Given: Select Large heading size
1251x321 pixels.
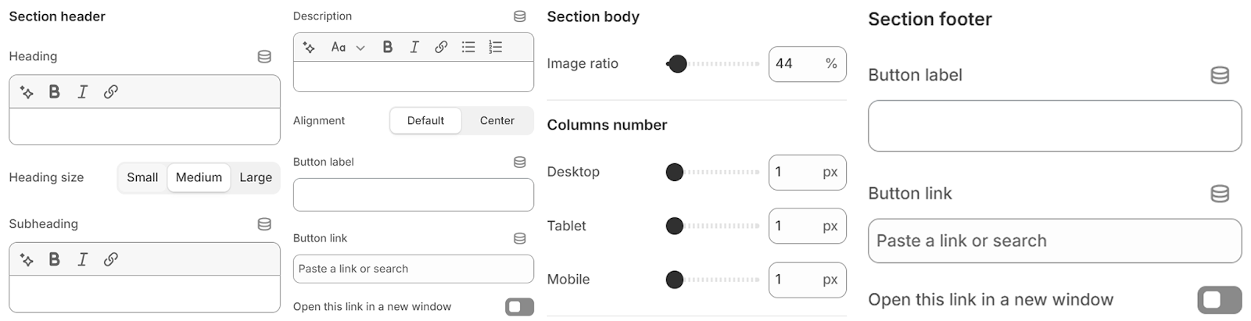Looking at the screenshot, I should click(256, 177).
